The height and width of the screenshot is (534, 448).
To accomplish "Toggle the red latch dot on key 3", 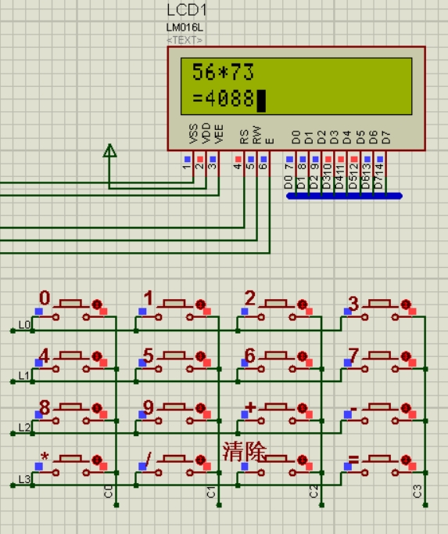I will pos(406,304).
